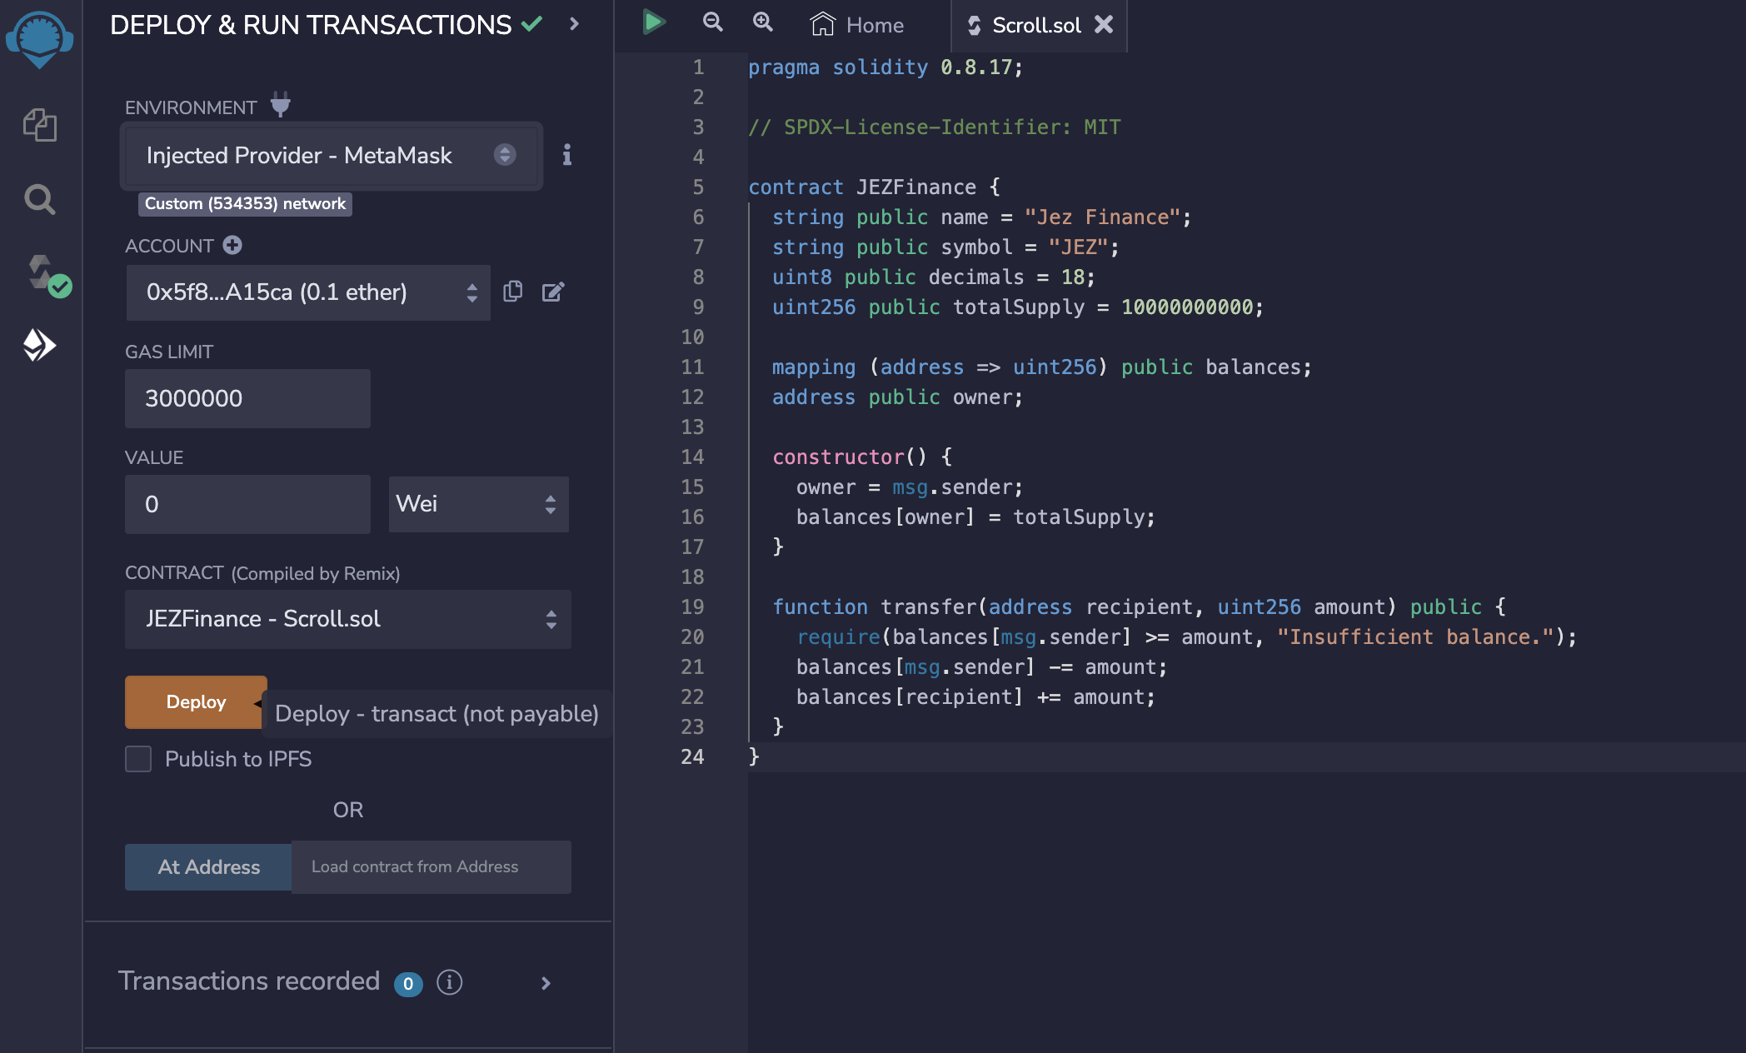The width and height of the screenshot is (1746, 1053).
Task: Open the Search in files icon
Action: [x=39, y=199]
